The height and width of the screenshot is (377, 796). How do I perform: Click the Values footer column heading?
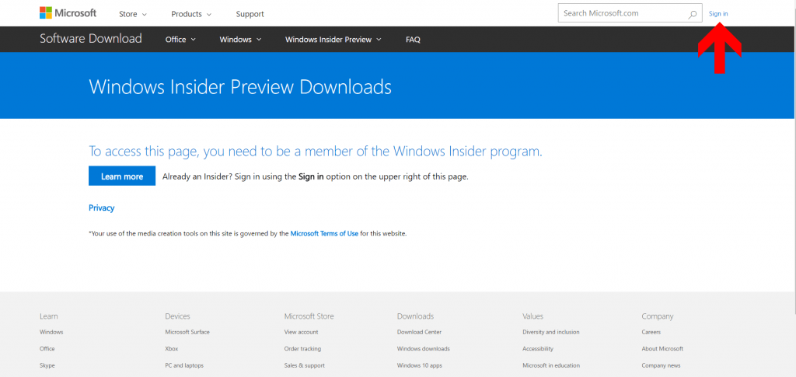(x=532, y=316)
